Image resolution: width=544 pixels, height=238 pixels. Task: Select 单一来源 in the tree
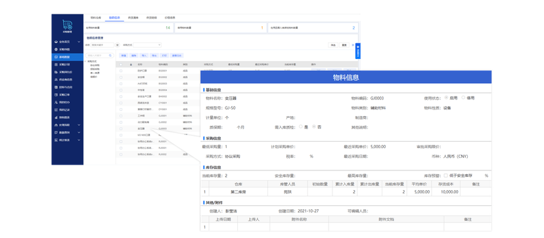[x=95, y=73]
